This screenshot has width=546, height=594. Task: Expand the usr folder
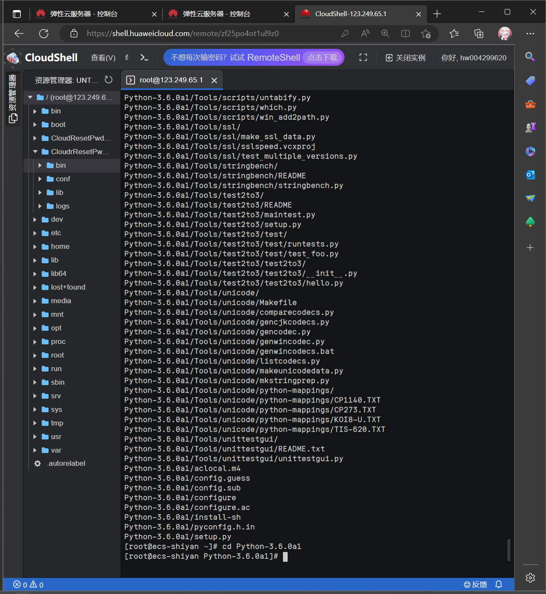[x=35, y=437]
